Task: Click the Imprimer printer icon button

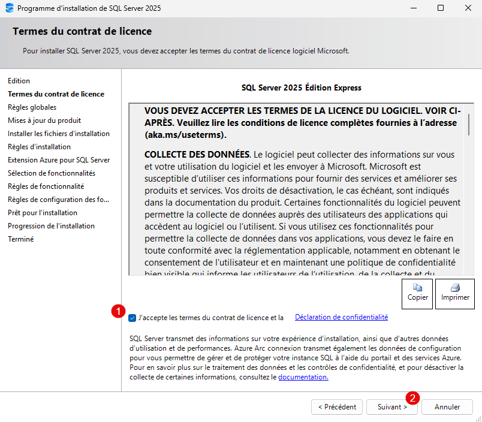Action: [455, 294]
